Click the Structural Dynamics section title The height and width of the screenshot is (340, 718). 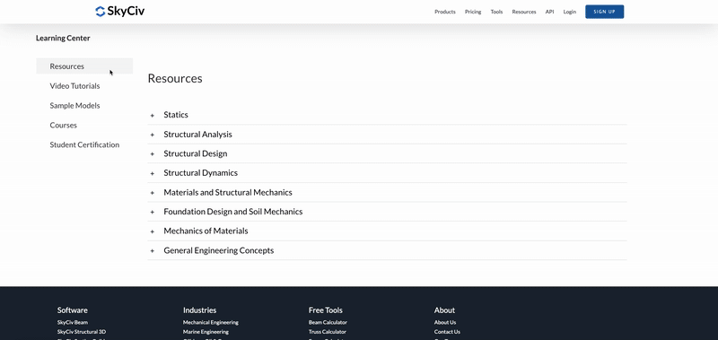(200, 173)
